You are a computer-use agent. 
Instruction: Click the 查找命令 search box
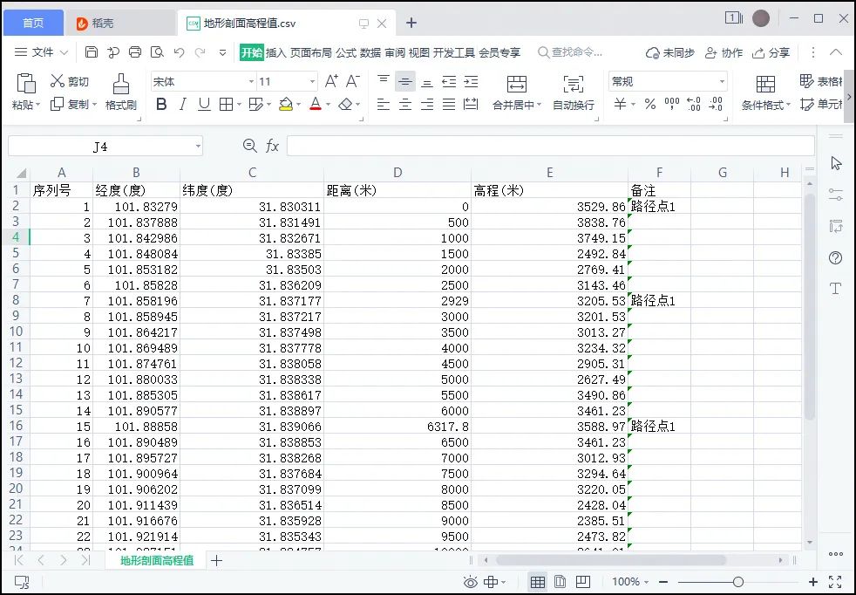(570, 52)
